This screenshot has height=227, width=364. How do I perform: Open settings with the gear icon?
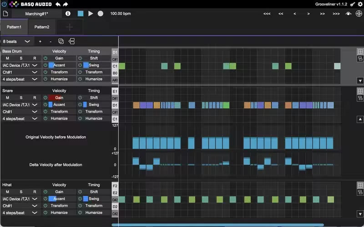pos(360,4)
